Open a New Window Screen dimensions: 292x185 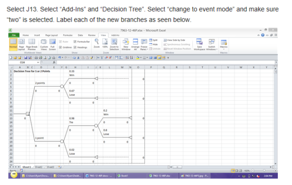[126, 45]
